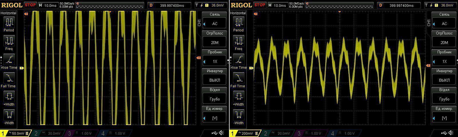Click the memory position bar on right screen
The width and height of the screenshot is (458, 137).
point(339,5)
